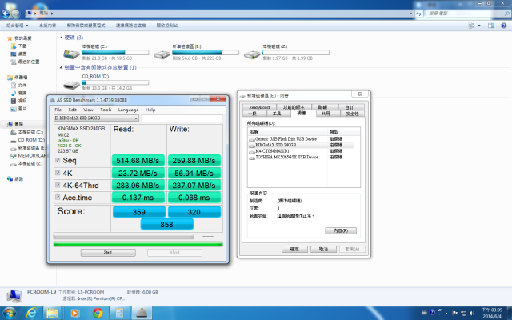Select the local disk (C:) drive icon

click(x=71, y=54)
